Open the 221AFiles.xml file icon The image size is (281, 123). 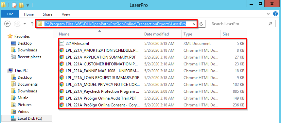click(x=62, y=43)
